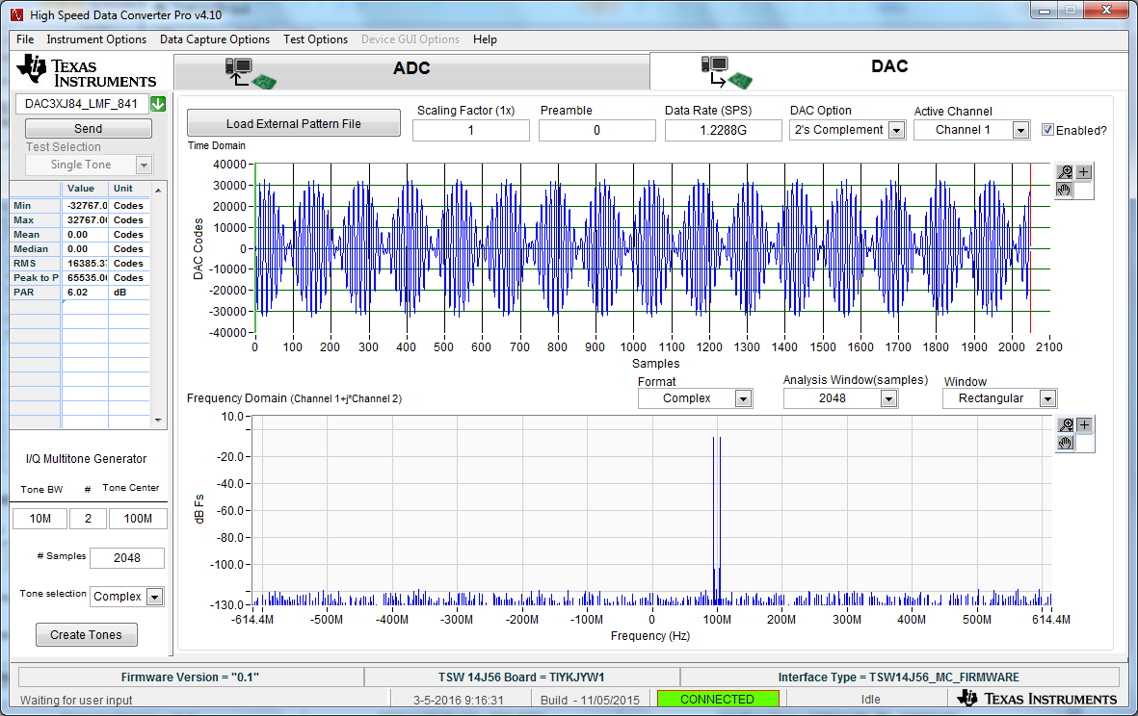Open the Data Capture Options menu
Image resolution: width=1138 pixels, height=716 pixels.
pos(215,39)
